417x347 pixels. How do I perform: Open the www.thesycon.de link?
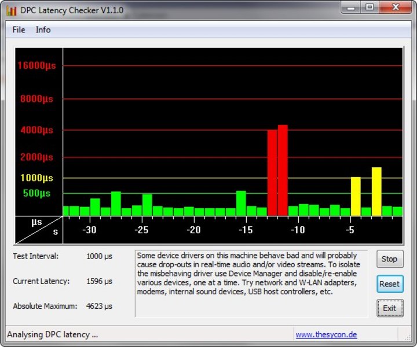pyautogui.click(x=326, y=334)
